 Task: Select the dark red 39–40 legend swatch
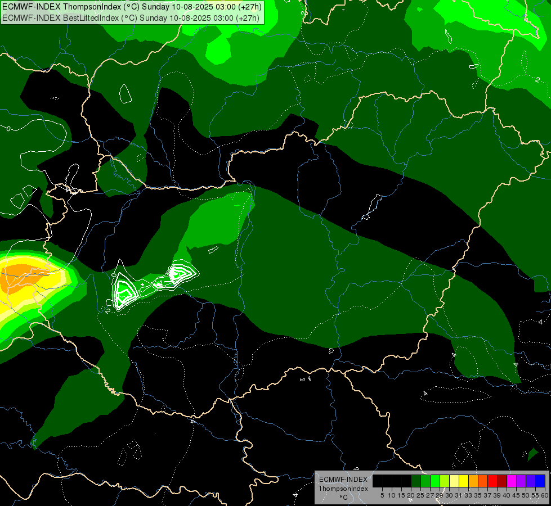click(502, 481)
